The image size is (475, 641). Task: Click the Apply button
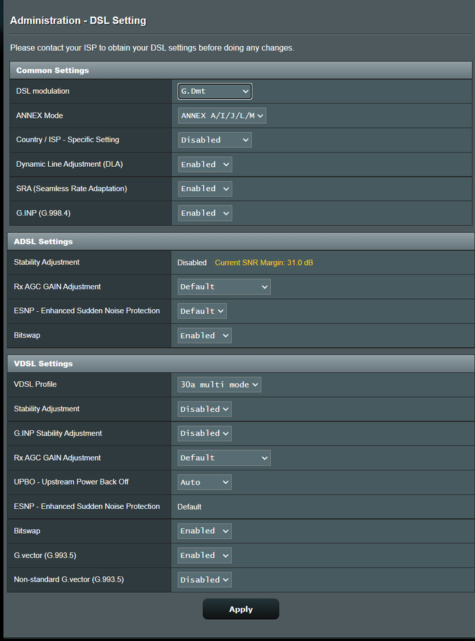click(241, 610)
